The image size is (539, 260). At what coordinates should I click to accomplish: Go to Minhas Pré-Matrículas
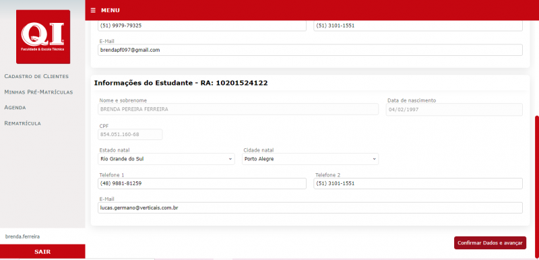(38, 92)
